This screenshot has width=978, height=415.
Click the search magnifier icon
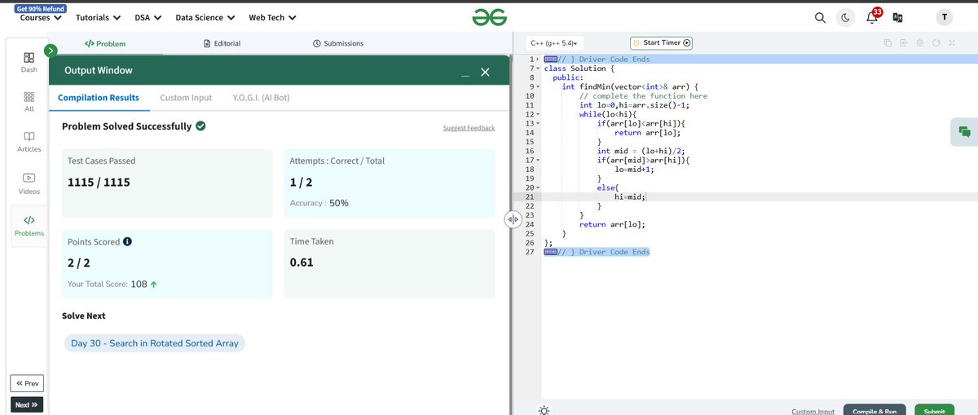pos(822,18)
